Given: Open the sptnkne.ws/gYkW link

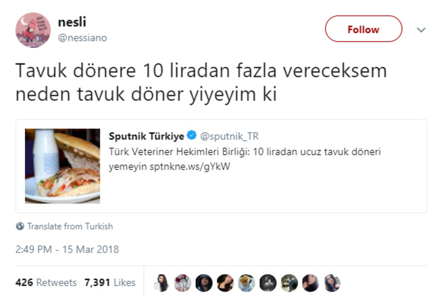Looking at the screenshot, I should pos(190,167).
